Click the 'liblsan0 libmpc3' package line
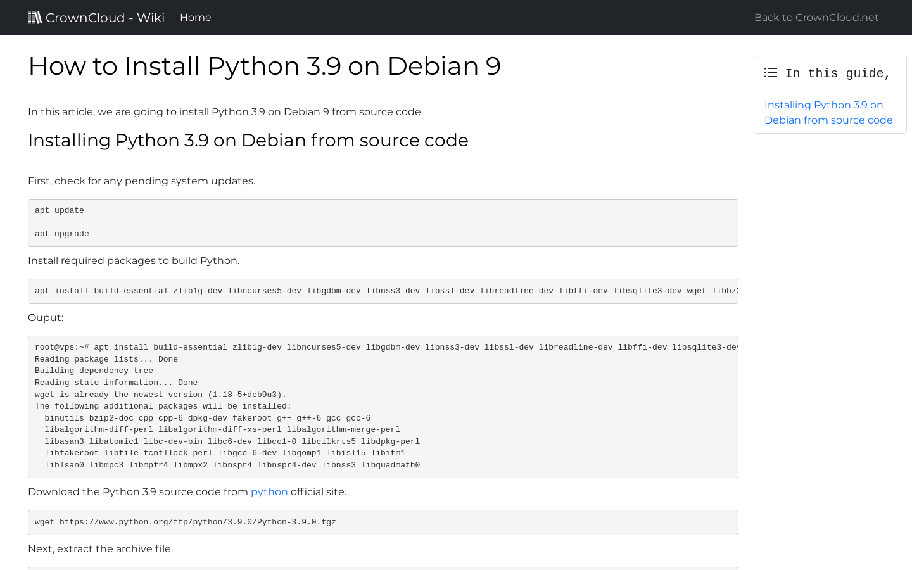Image resolution: width=912 pixels, height=570 pixels. (232, 465)
